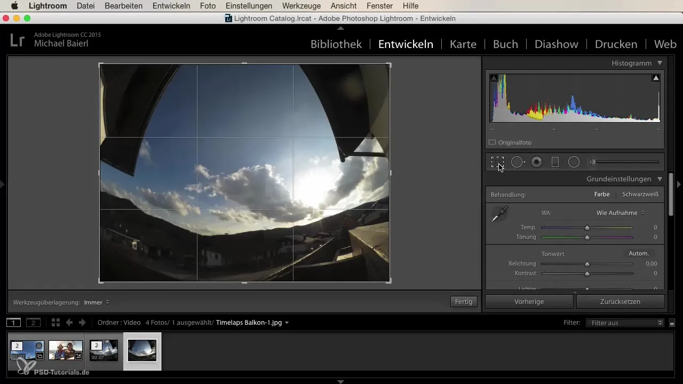Viewport: 683px width, 384px height.
Task: Switch to the Buch module
Action: click(x=505, y=44)
